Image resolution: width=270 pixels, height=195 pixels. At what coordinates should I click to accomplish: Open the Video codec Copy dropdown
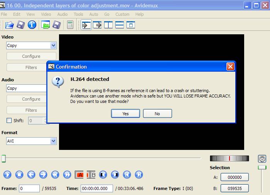31,45
